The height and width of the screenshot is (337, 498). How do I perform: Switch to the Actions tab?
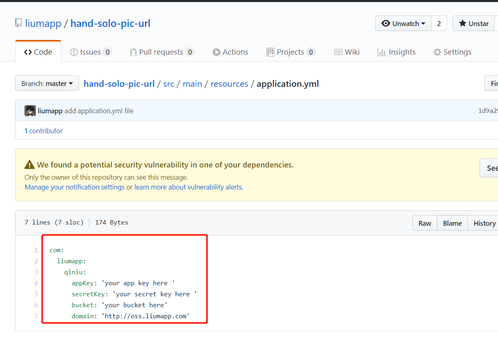click(x=230, y=52)
